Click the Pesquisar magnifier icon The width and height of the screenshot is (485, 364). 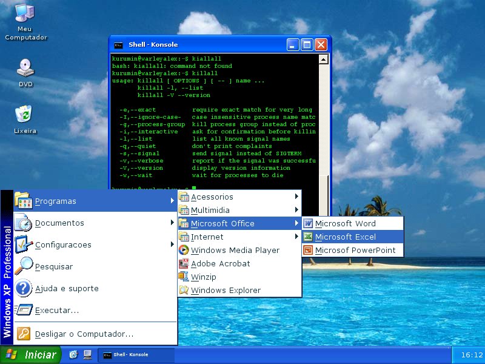pos(24,266)
